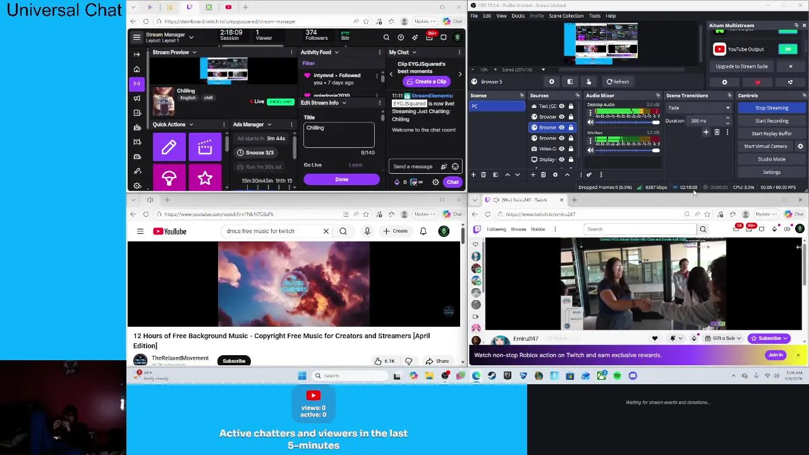Viewport: 809px width, 455px height.
Task: Open chat settings gear beside Chat button
Action: 435,182
